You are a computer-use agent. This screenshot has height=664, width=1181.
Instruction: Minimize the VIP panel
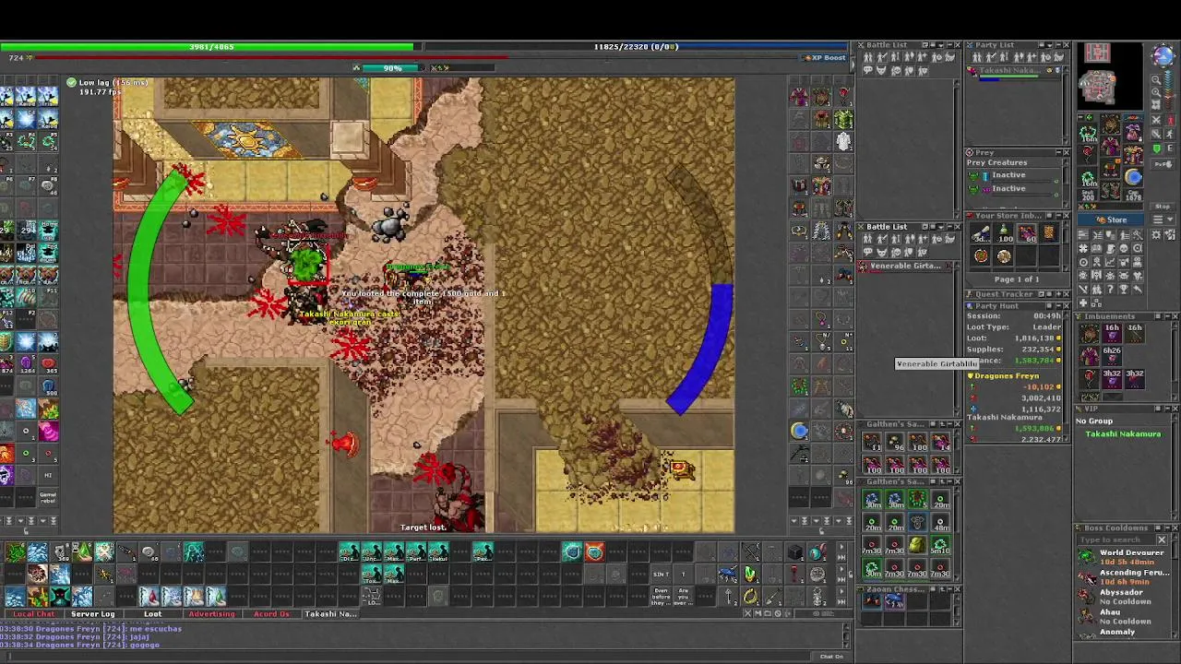click(1167, 409)
